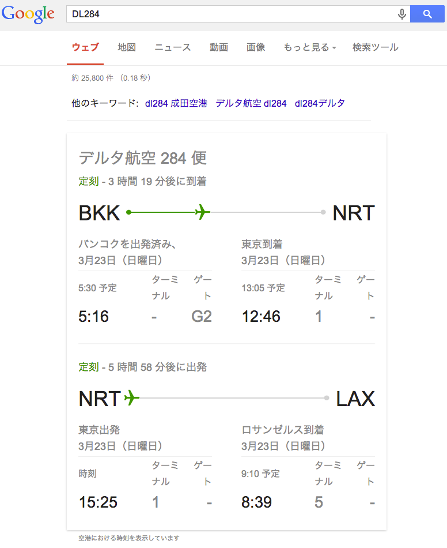447x548 pixels.
Task: Open 検索ツール search tools
Action: (x=376, y=47)
